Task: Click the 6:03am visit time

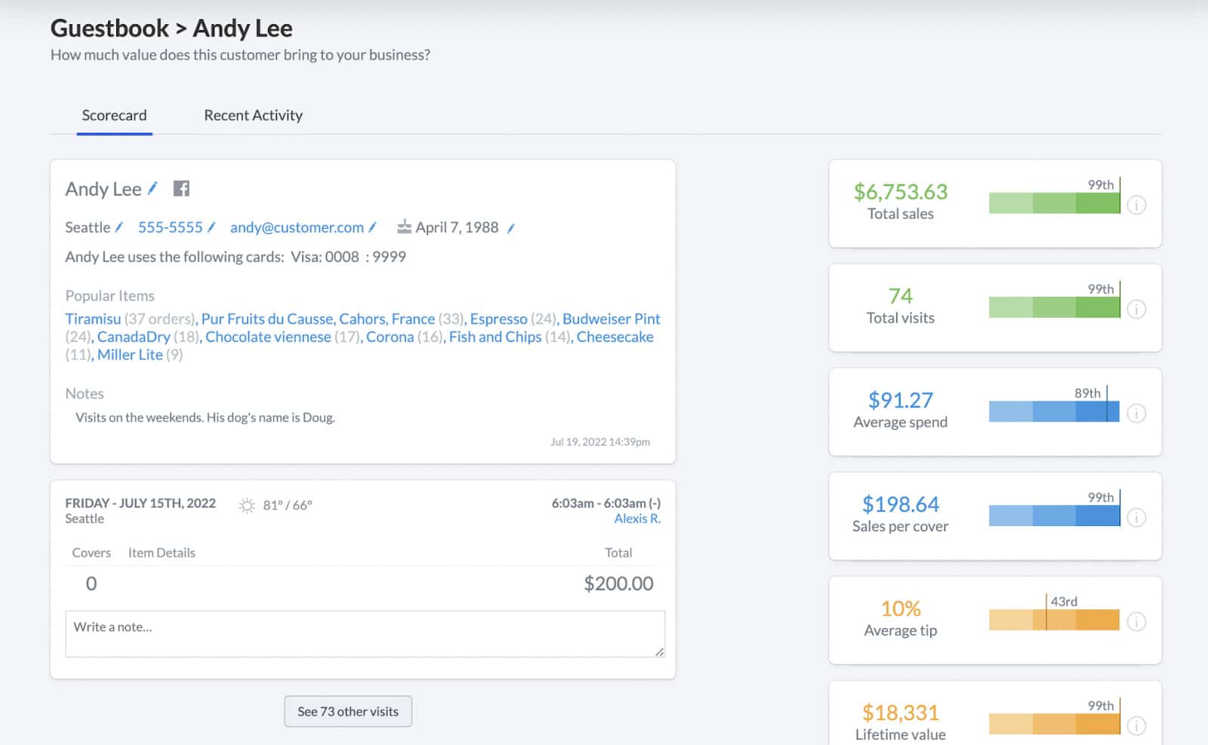Action: coord(606,503)
